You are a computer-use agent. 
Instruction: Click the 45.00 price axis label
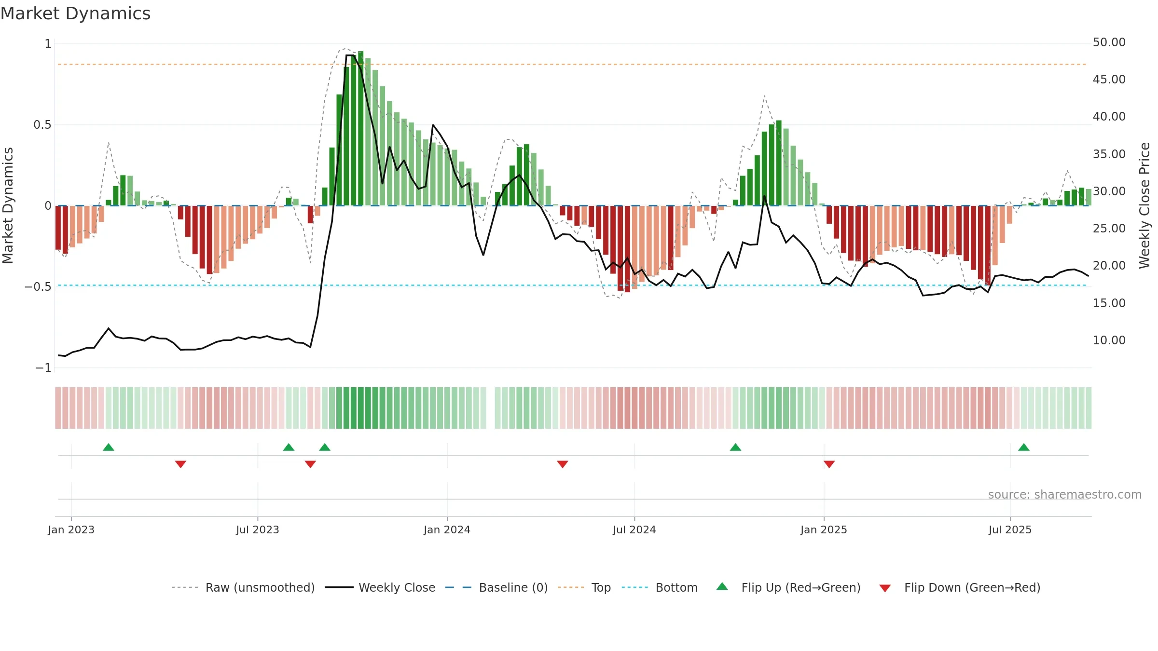point(1109,80)
